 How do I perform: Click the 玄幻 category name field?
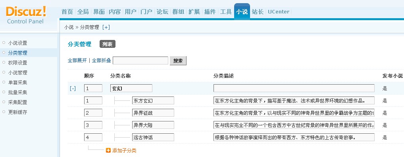[x=131, y=88]
